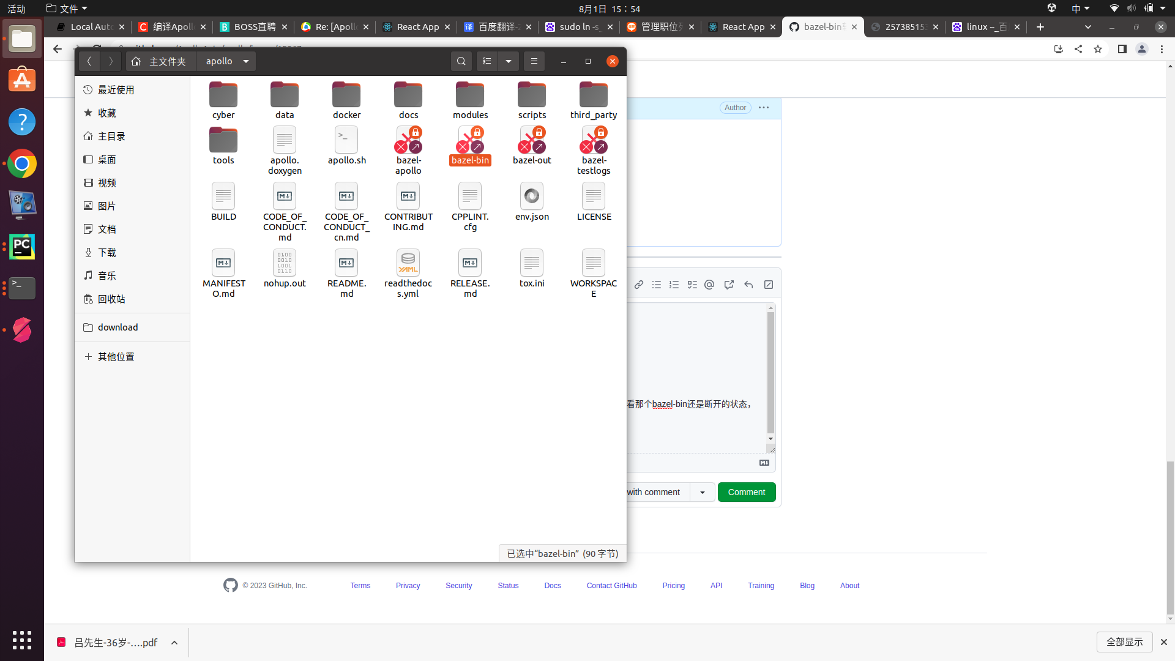Expand the Comment button dropdown arrow
Screen dimensions: 1175x661
(702, 492)
